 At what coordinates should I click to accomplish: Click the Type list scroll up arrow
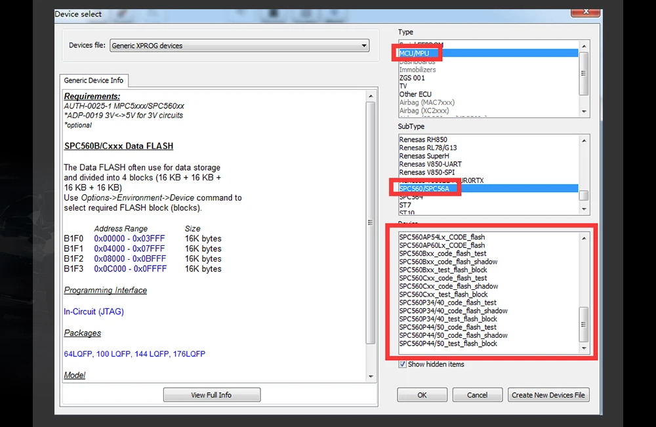click(584, 46)
